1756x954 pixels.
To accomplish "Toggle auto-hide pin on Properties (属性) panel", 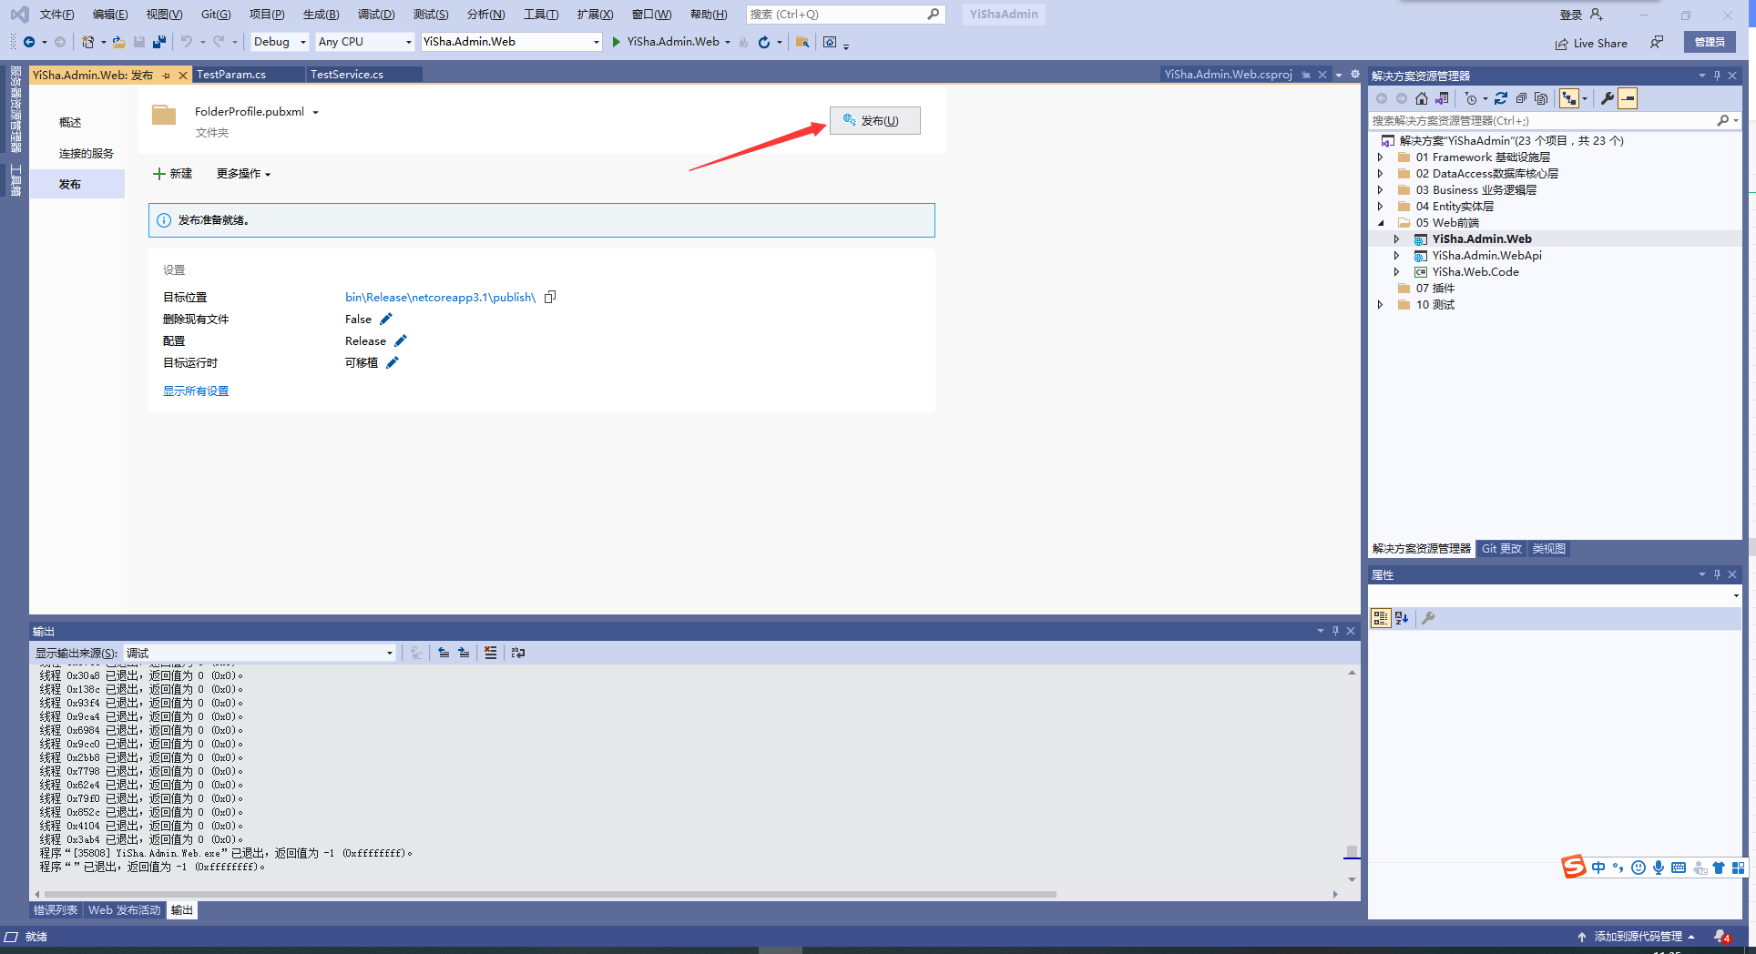I will click(x=1717, y=574).
